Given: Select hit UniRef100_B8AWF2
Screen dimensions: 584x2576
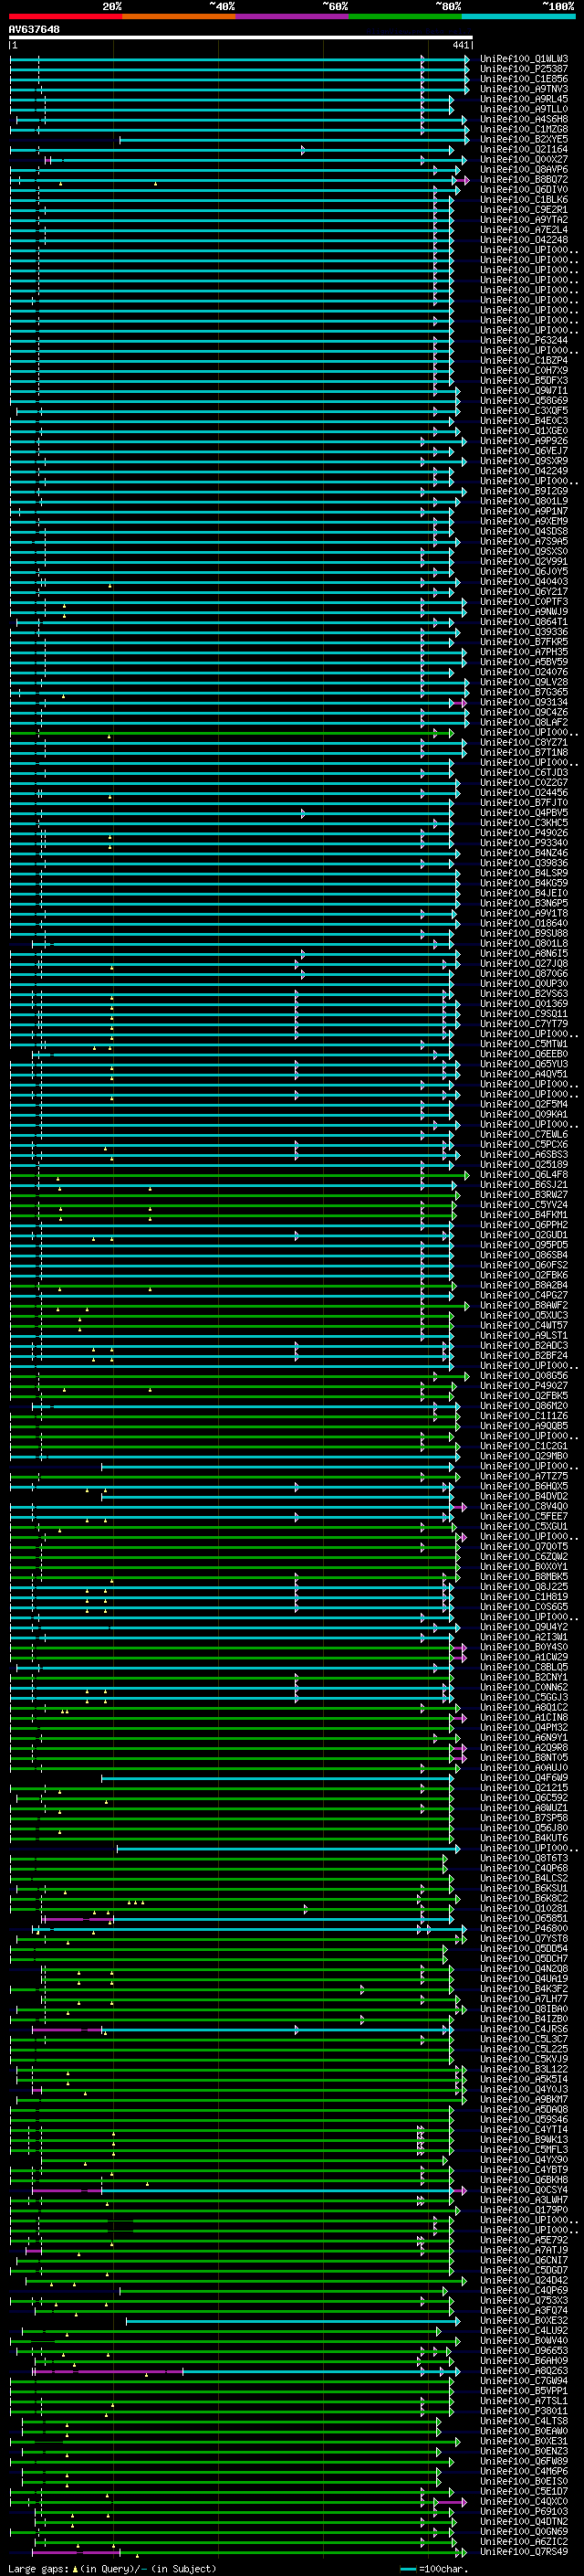Looking at the screenshot, I should (524, 1306).
